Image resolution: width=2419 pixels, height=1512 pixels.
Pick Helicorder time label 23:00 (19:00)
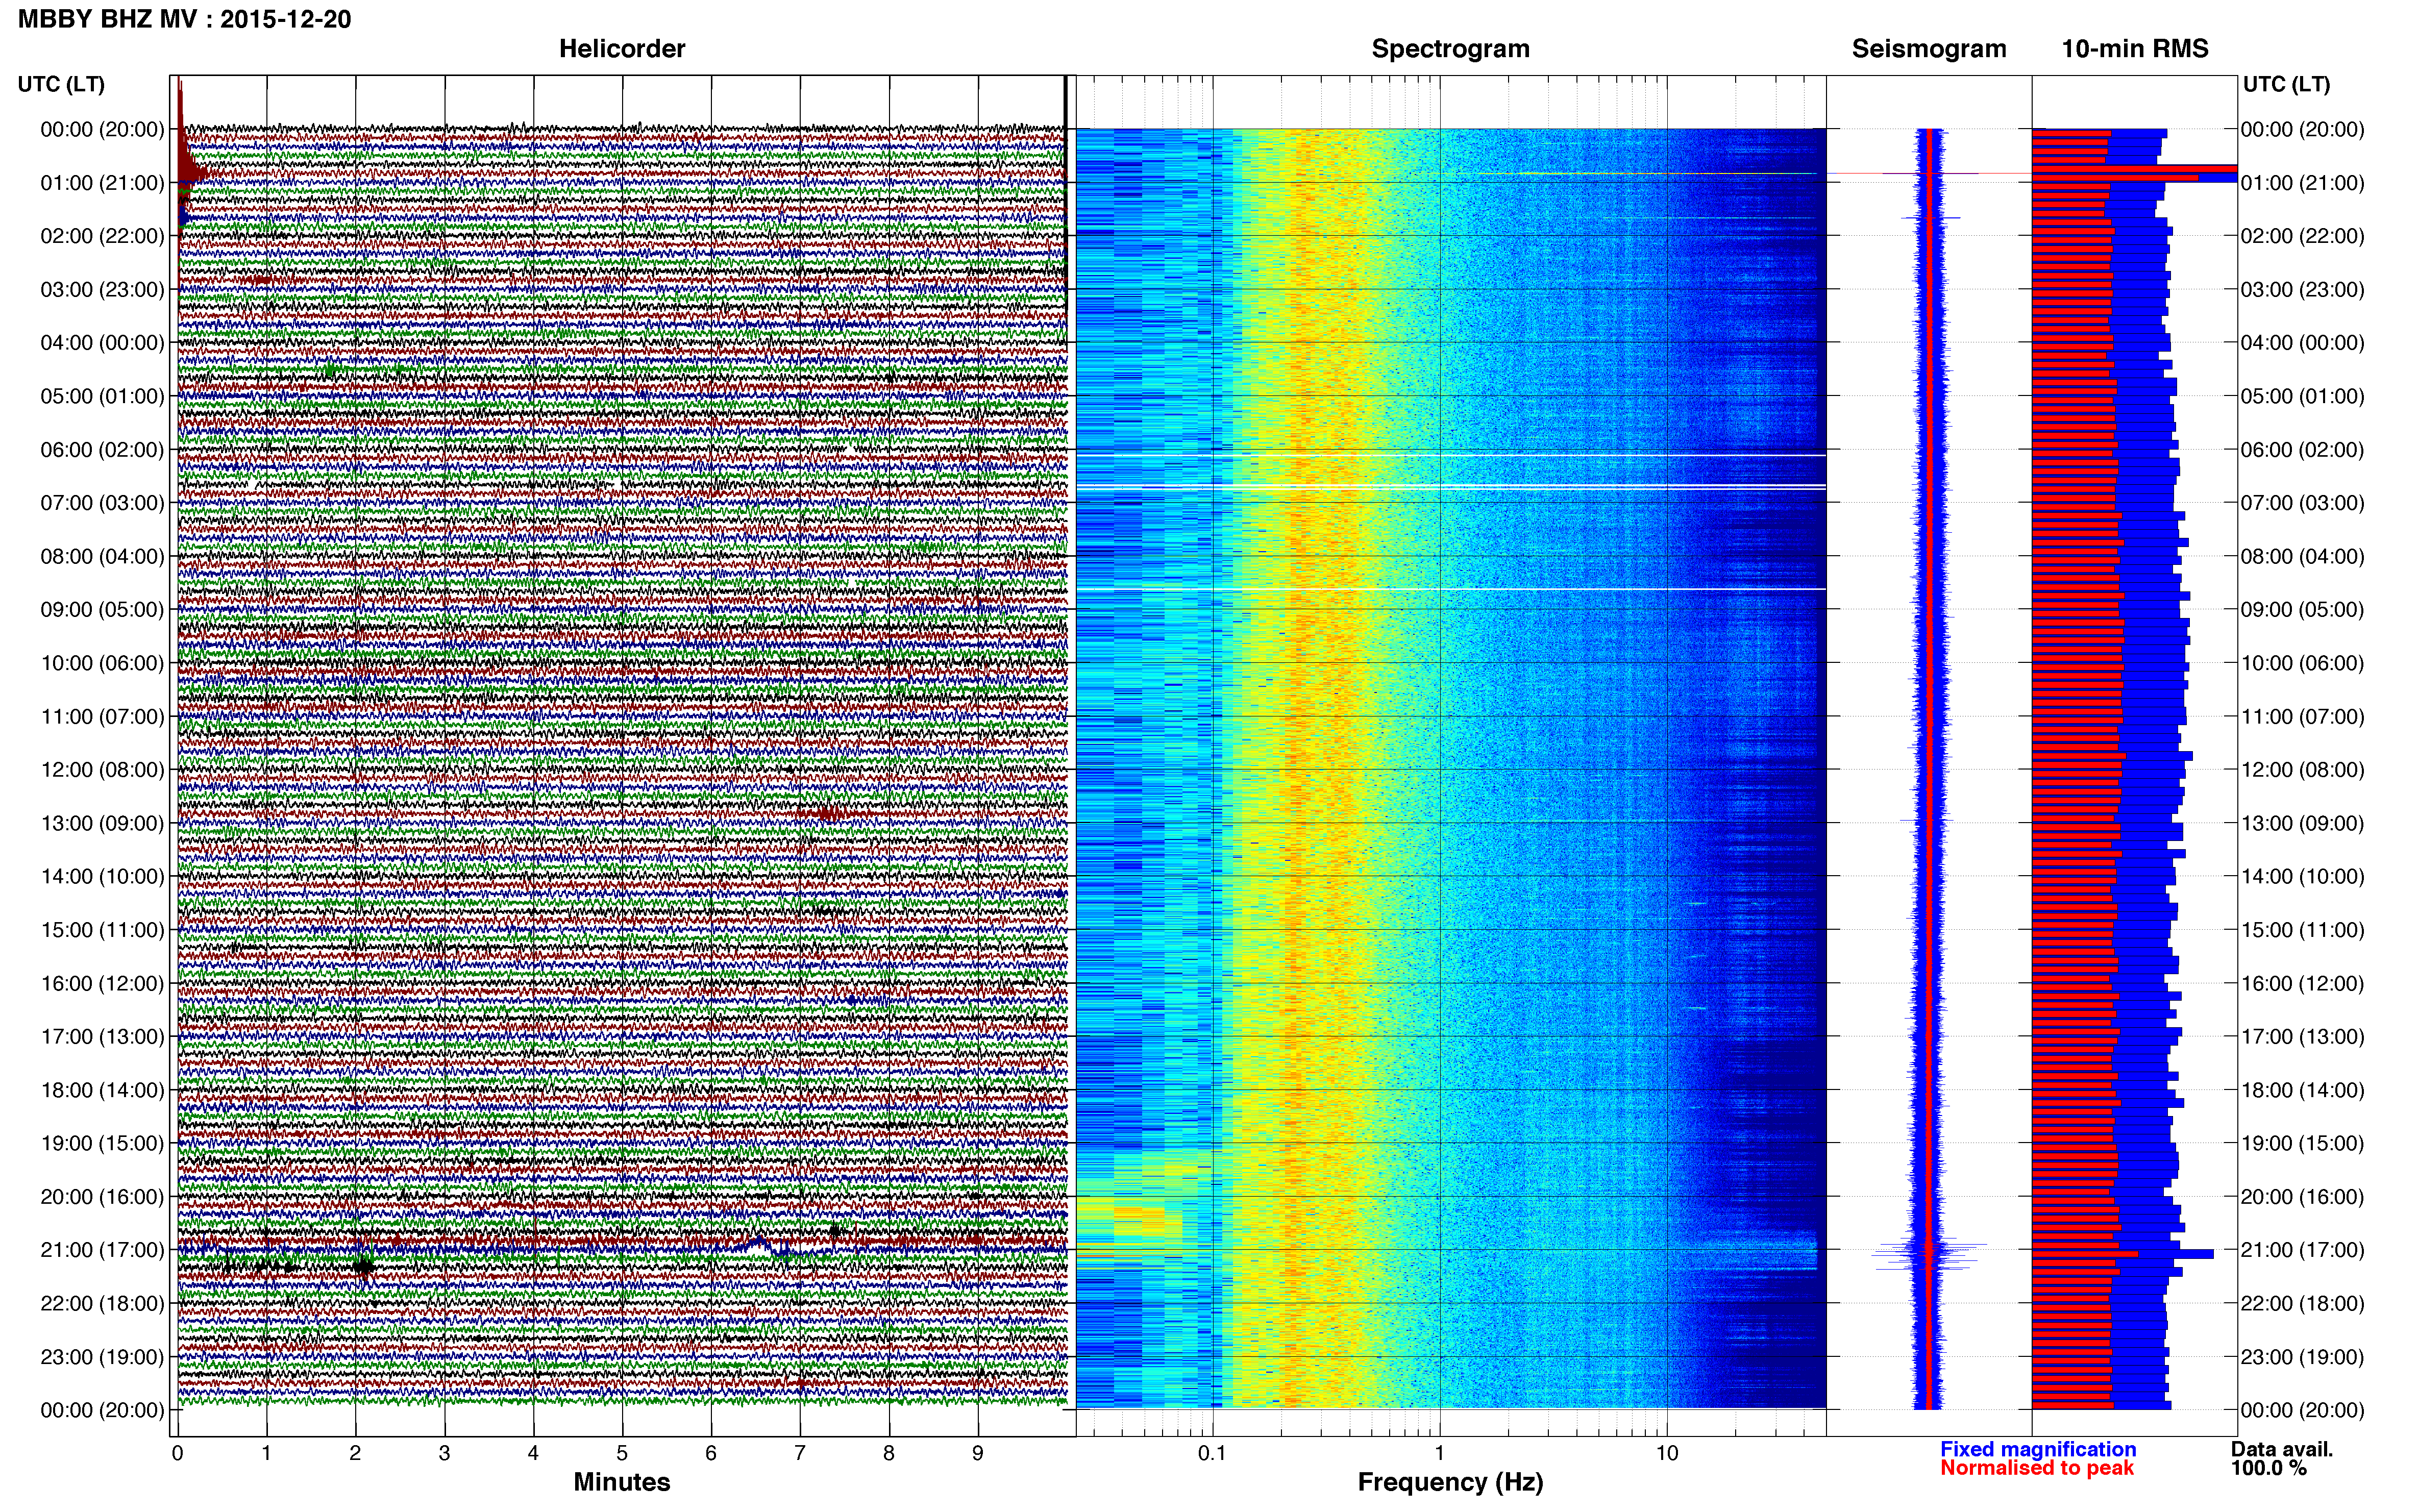(x=102, y=1357)
